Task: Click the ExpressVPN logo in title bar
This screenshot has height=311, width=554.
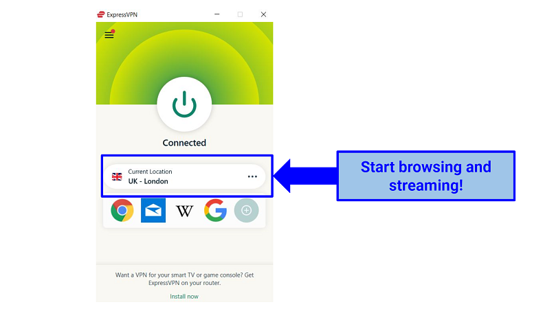Action: [102, 14]
